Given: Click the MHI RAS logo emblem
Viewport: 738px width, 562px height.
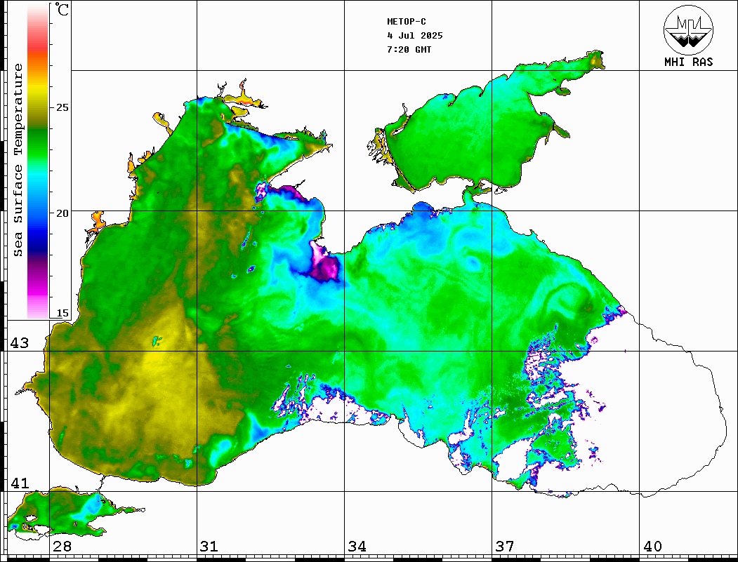Looking at the screenshot, I should pos(688,30).
